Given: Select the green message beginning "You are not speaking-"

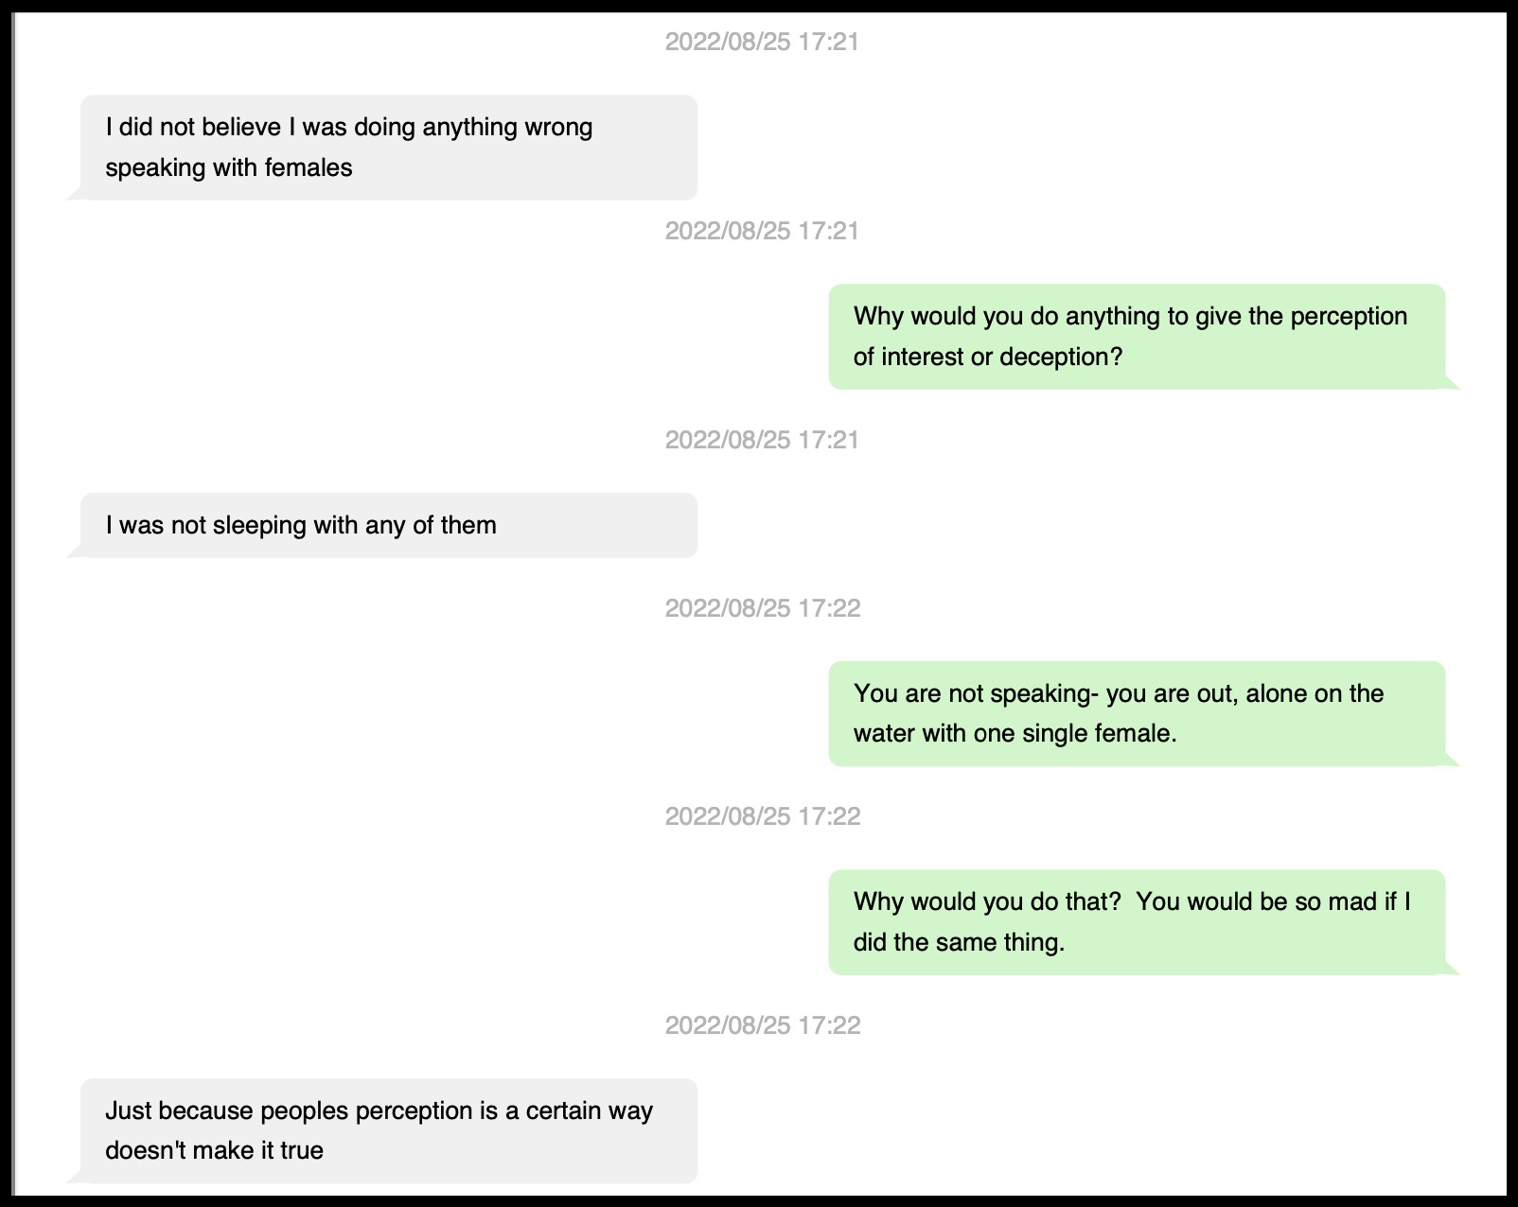Looking at the screenshot, I should coord(1136,713).
